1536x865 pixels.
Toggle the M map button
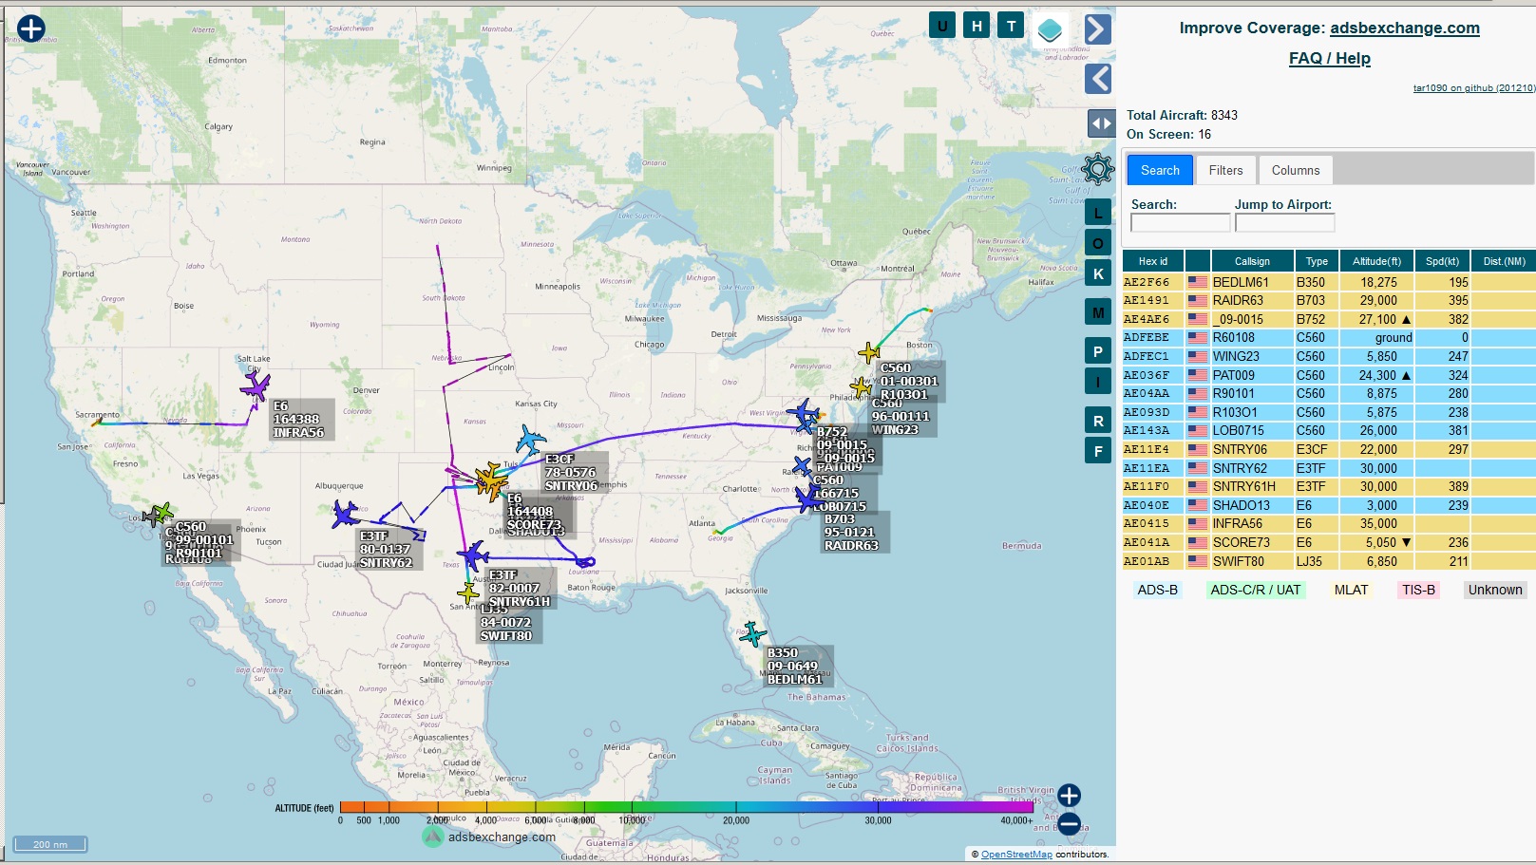(1098, 312)
